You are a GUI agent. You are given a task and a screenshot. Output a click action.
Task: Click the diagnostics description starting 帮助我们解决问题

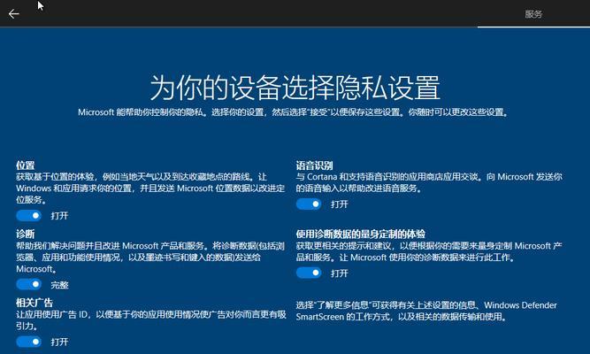(x=150, y=258)
